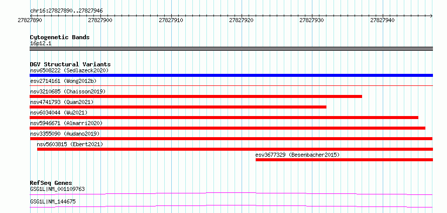Click the RefSeq Genes track title
The width and height of the screenshot is (447, 213).
pos(51,183)
